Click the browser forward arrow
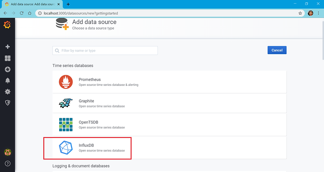Viewport: 324px width, 172px height. pyautogui.click(x=14, y=13)
